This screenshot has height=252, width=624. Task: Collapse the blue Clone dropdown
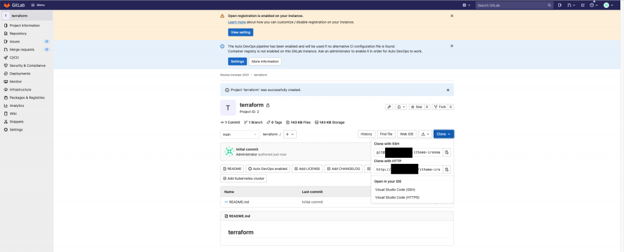pyautogui.click(x=444, y=134)
